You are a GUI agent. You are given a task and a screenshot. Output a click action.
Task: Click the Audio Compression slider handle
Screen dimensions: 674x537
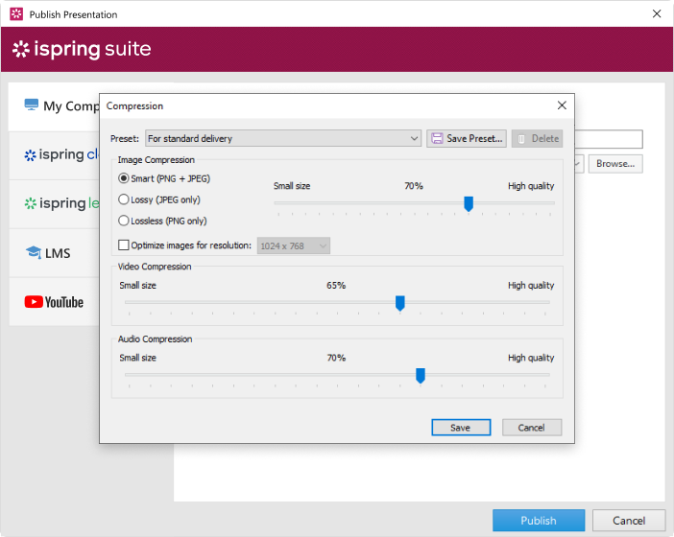421,376
